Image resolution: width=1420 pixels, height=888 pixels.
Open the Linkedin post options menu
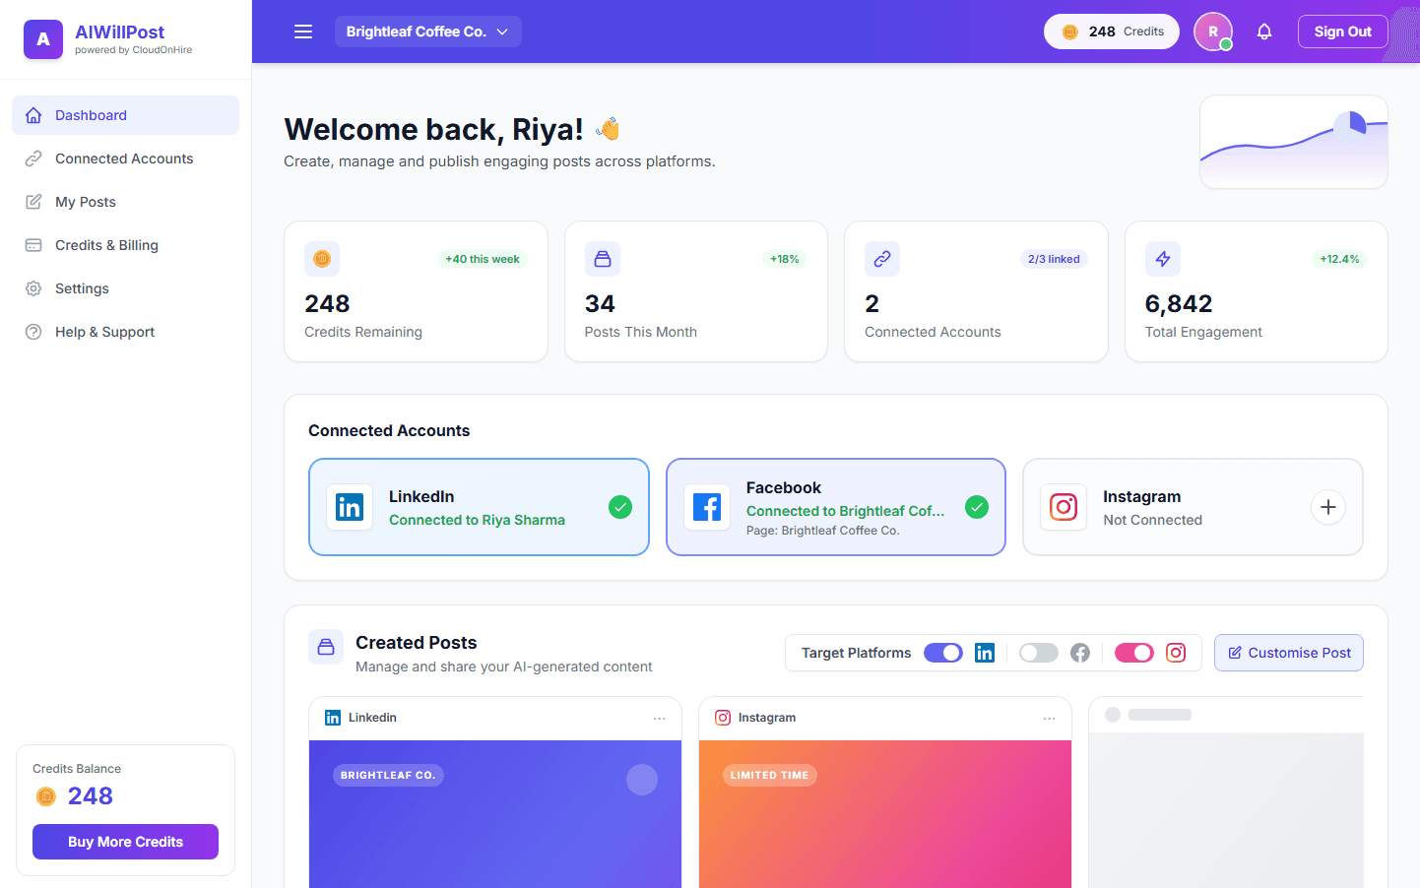[660, 719]
